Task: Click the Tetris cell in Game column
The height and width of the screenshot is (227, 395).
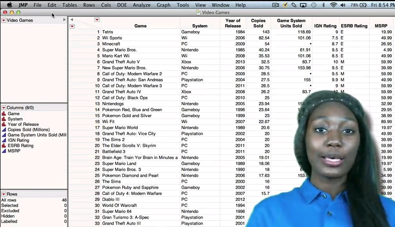Action: pyautogui.click(x=107, y=32)
